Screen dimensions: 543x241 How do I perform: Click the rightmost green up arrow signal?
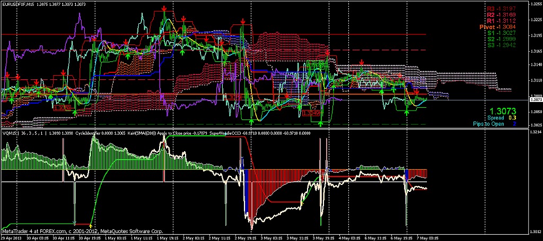click(x=407, y=112)
